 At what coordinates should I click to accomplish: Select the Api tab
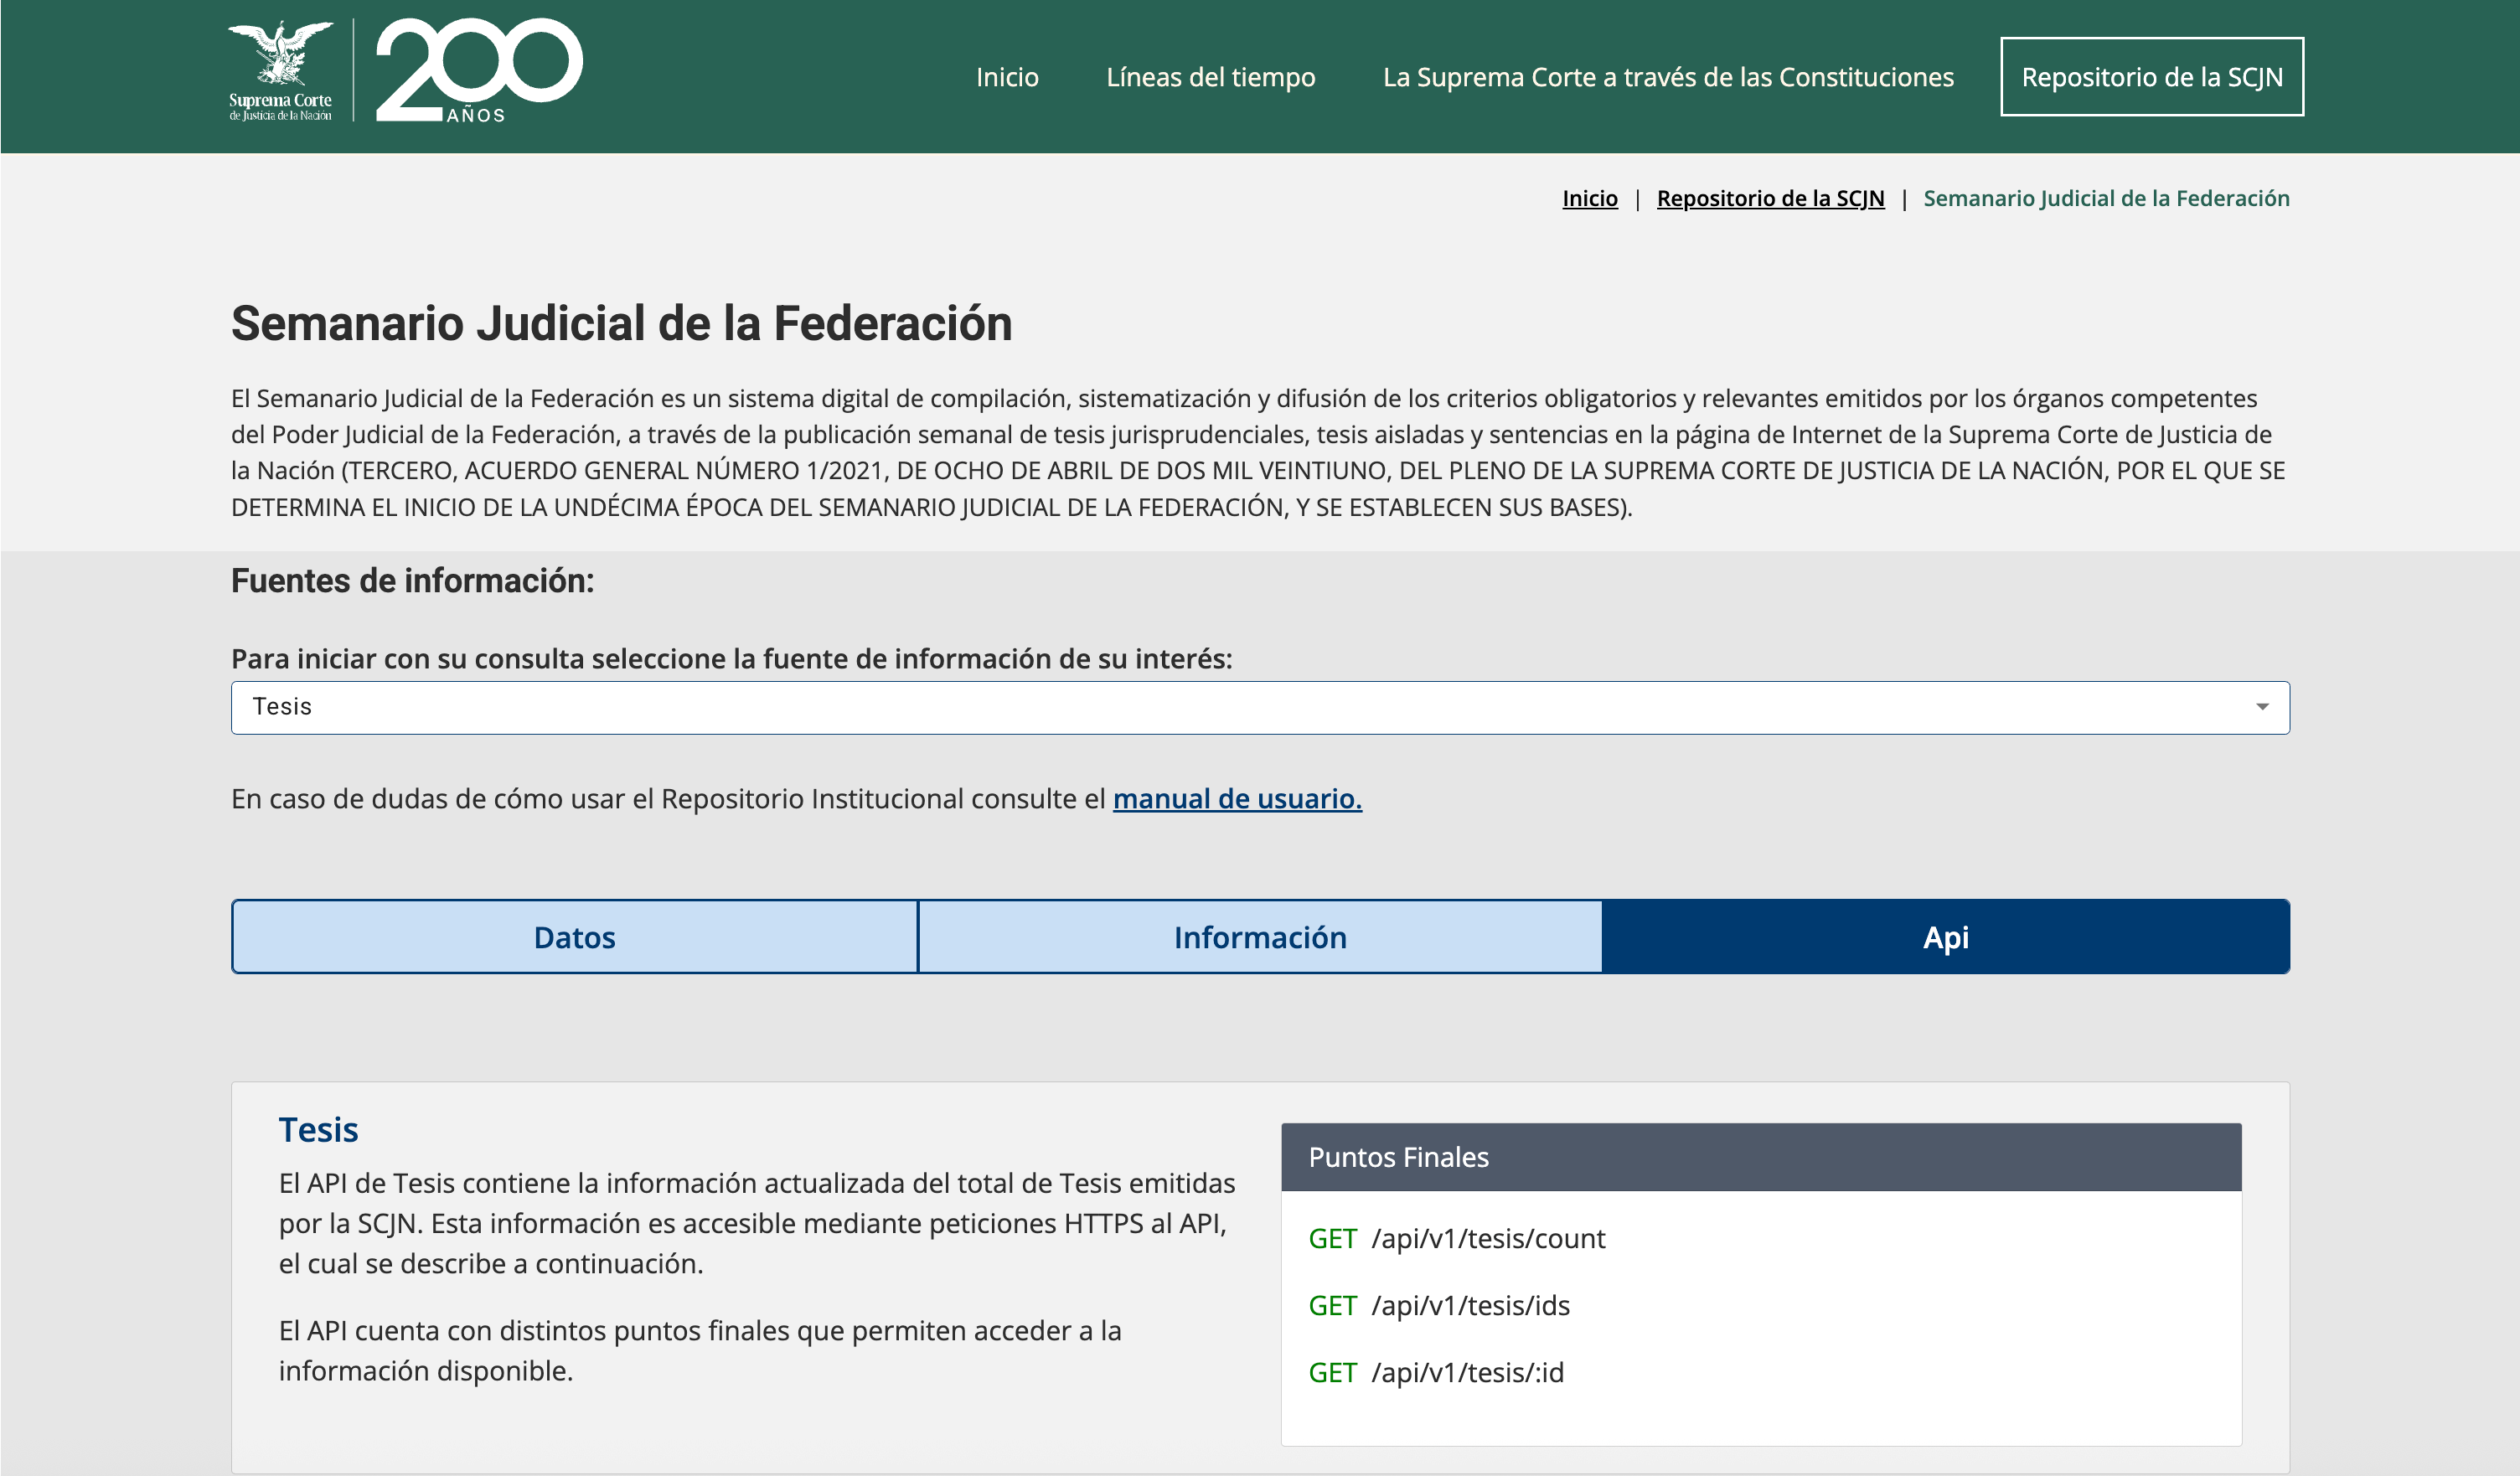1946,937
